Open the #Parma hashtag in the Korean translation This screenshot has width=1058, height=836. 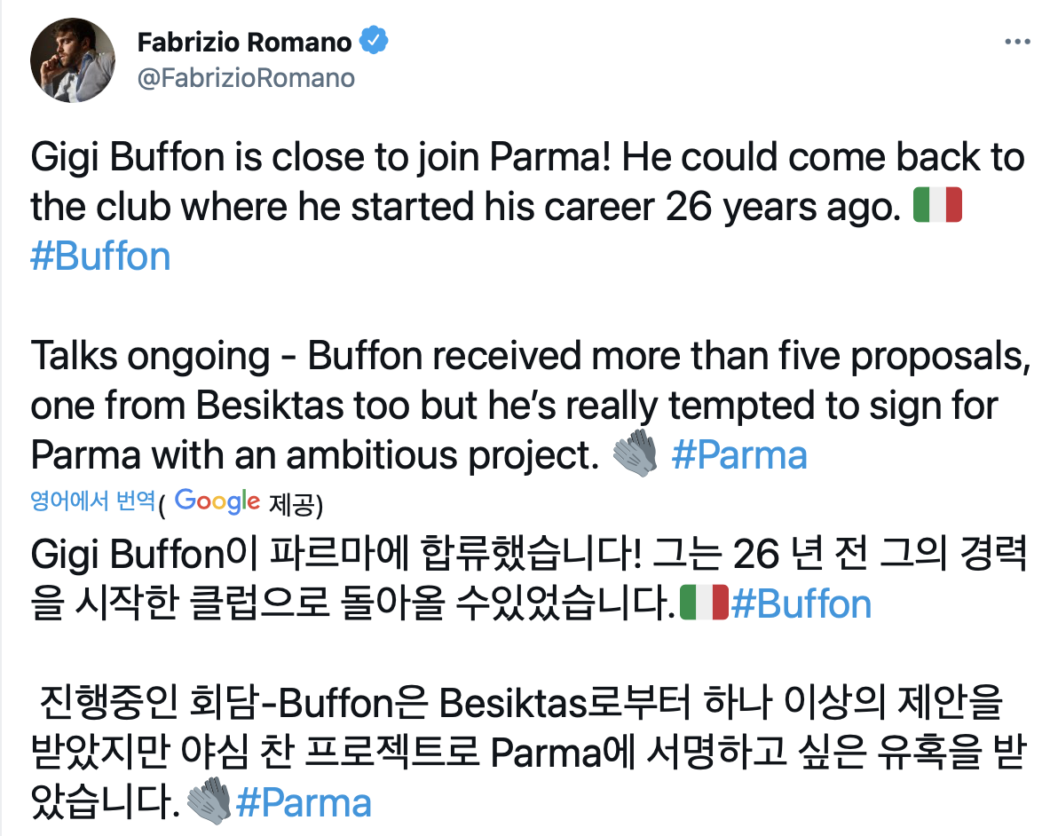[x=303, y=802]
